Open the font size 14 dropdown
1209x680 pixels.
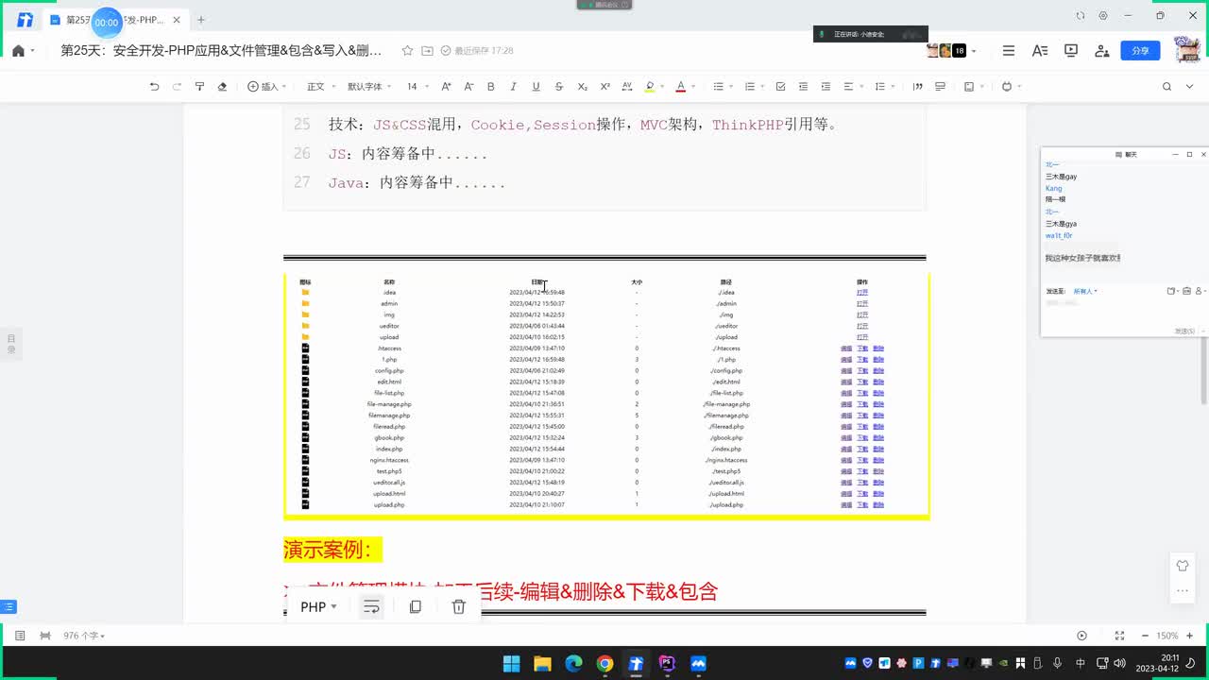[417, 86]
